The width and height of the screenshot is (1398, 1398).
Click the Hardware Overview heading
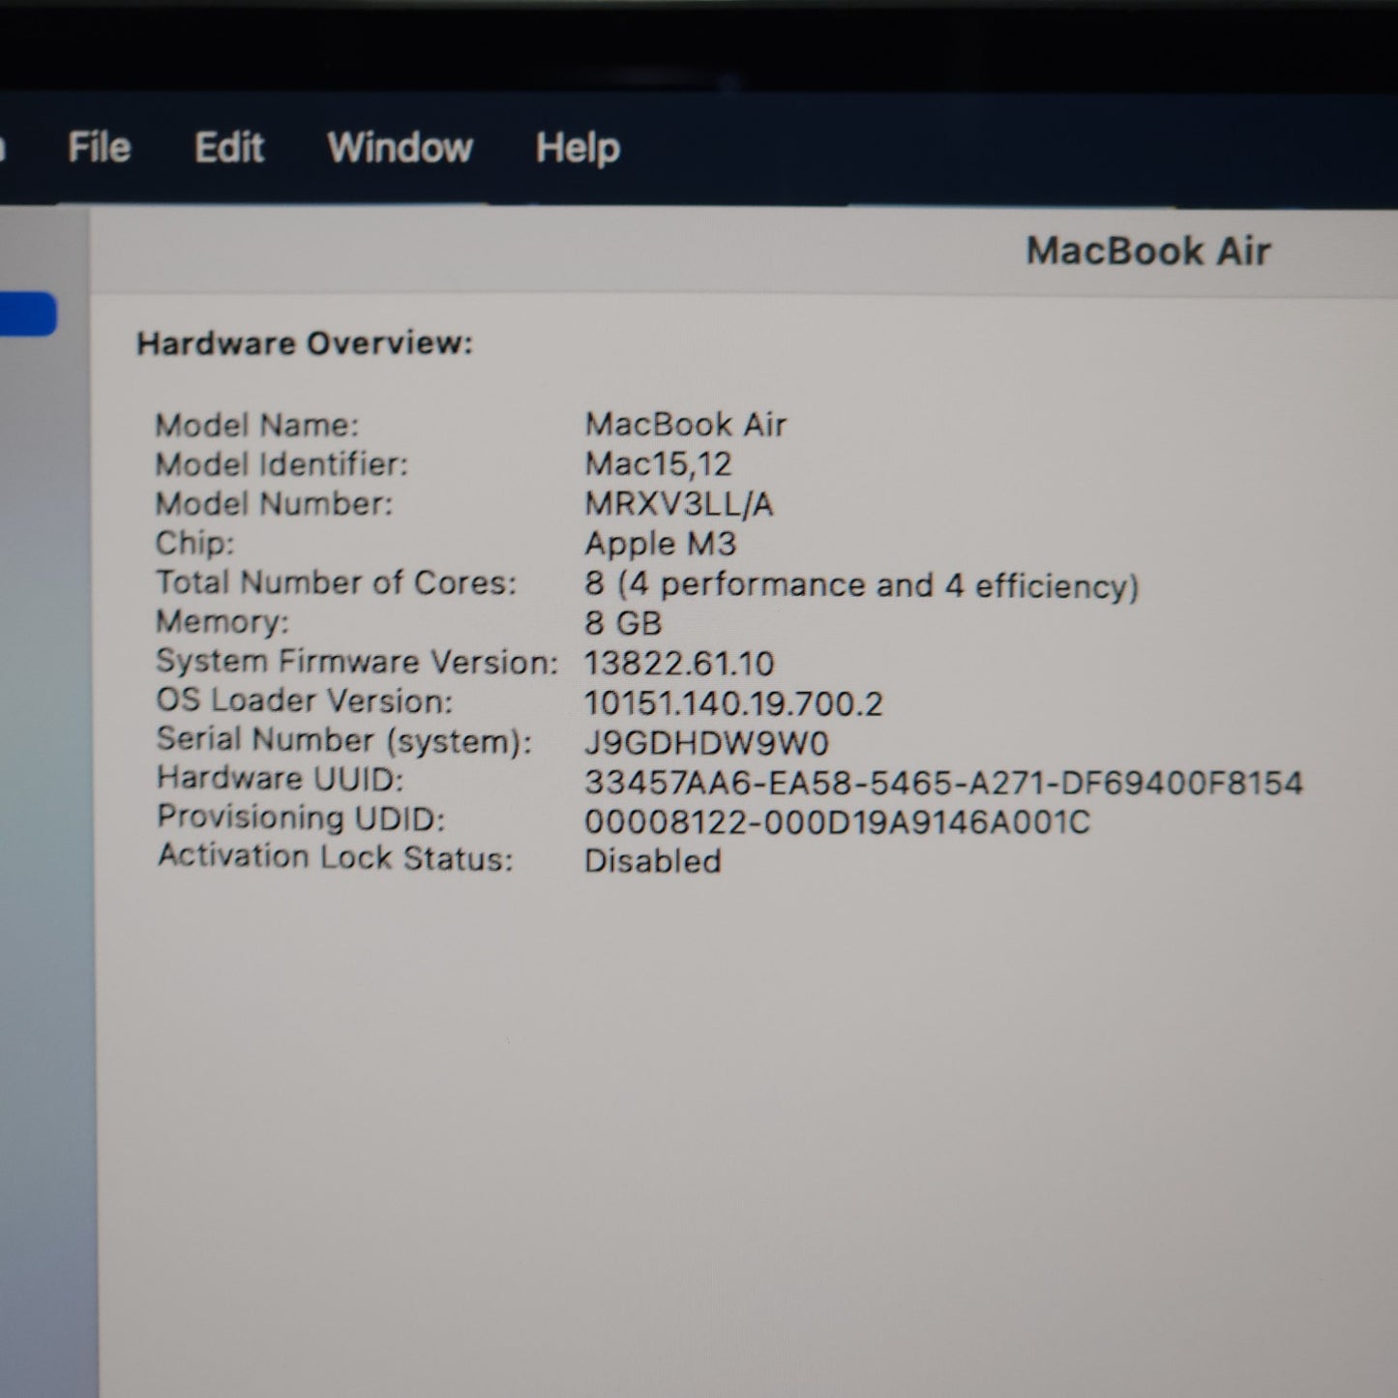[305, 343]
